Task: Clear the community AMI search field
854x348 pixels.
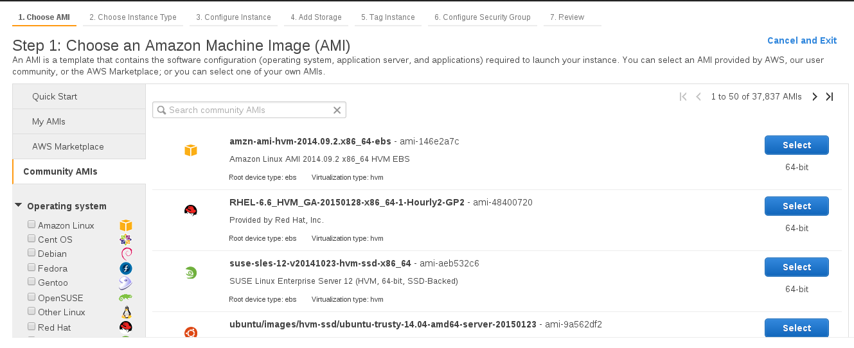Action: [337, 110]
